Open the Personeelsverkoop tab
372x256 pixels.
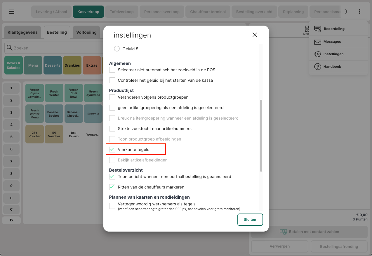click(x=162, y=12)
